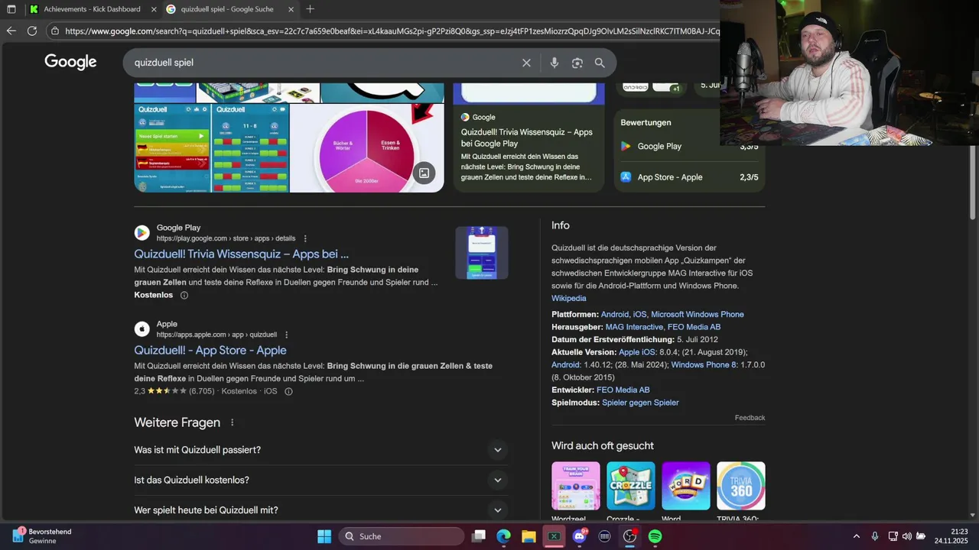
Task: Open the Xbox Game Bar taskbar icon
Action: point(554,536)
